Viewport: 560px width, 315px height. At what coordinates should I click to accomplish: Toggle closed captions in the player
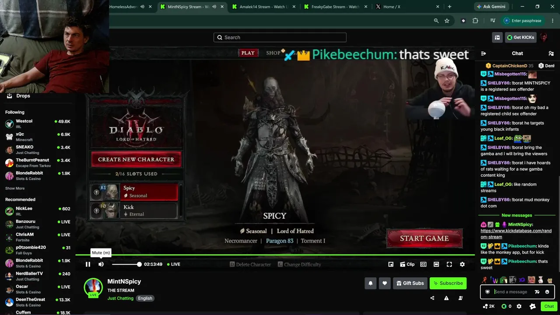[423, 264]
